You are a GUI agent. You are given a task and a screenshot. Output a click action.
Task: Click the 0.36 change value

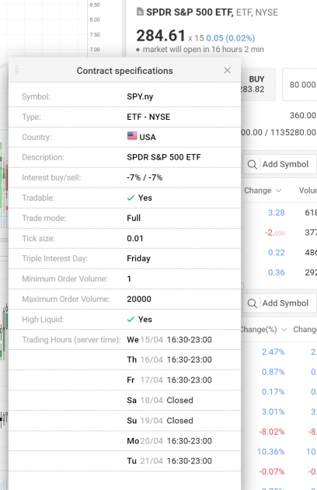click(x=277, y=272)
